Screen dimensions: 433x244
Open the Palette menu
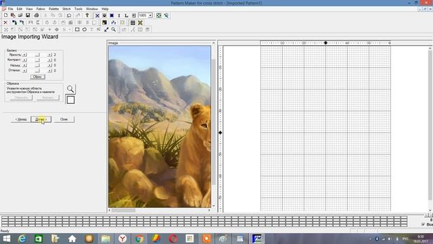pyautogui.click(x=53, y=9)
